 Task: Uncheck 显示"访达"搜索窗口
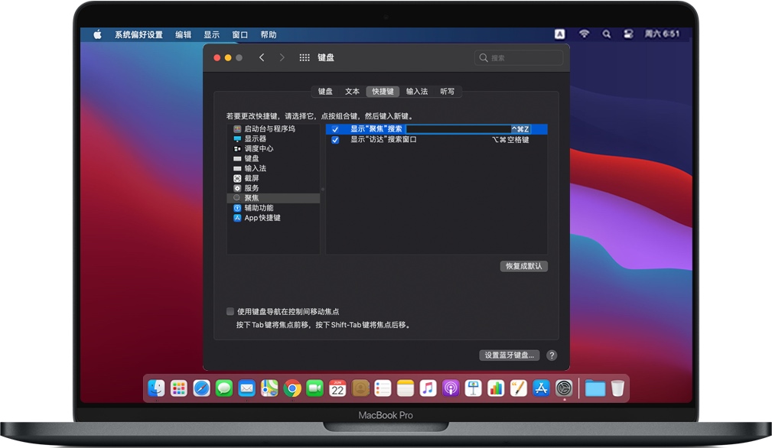334,140
